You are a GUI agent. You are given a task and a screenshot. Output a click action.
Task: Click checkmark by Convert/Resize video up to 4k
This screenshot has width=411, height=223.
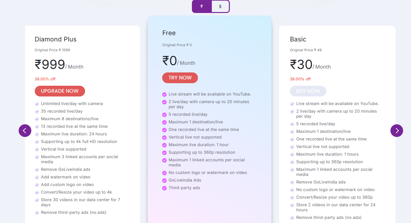tap(37, 193)
